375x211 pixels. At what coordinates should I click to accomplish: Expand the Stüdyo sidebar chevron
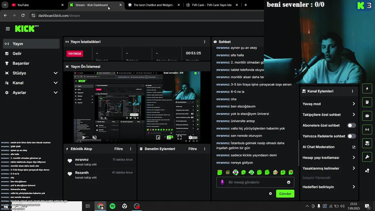(56, 73)
